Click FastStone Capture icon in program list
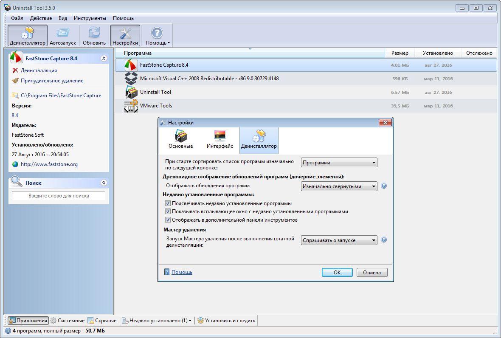Image resolution: width=501 pixels, height=338 pixels. click(x=131, y=65)
